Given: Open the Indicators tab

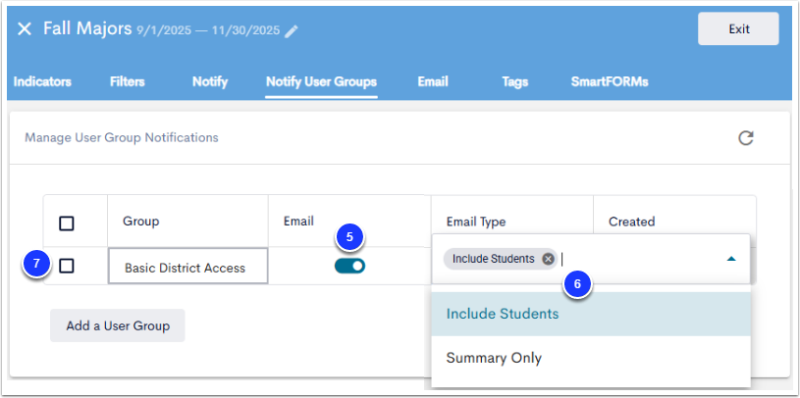Looking at the screenshot, I should (x=42, y=81).
